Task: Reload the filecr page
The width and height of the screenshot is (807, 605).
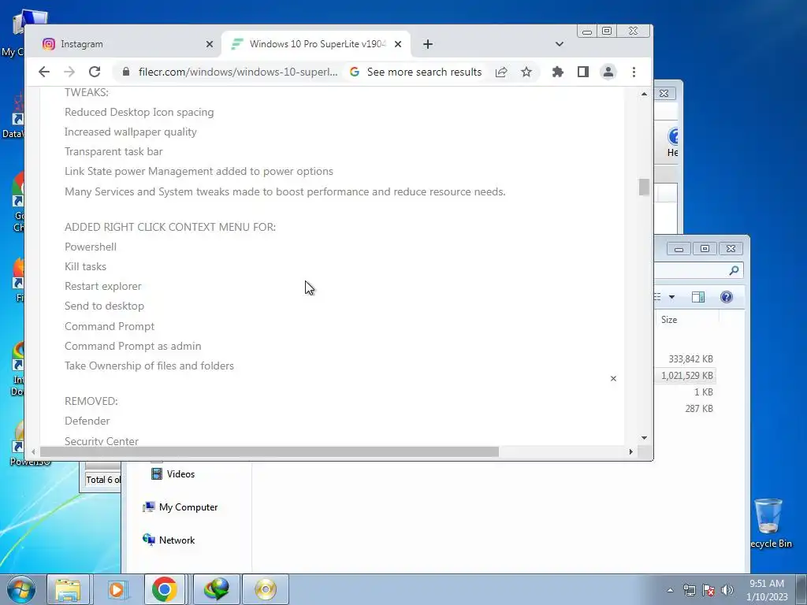Action: (95, 72)
